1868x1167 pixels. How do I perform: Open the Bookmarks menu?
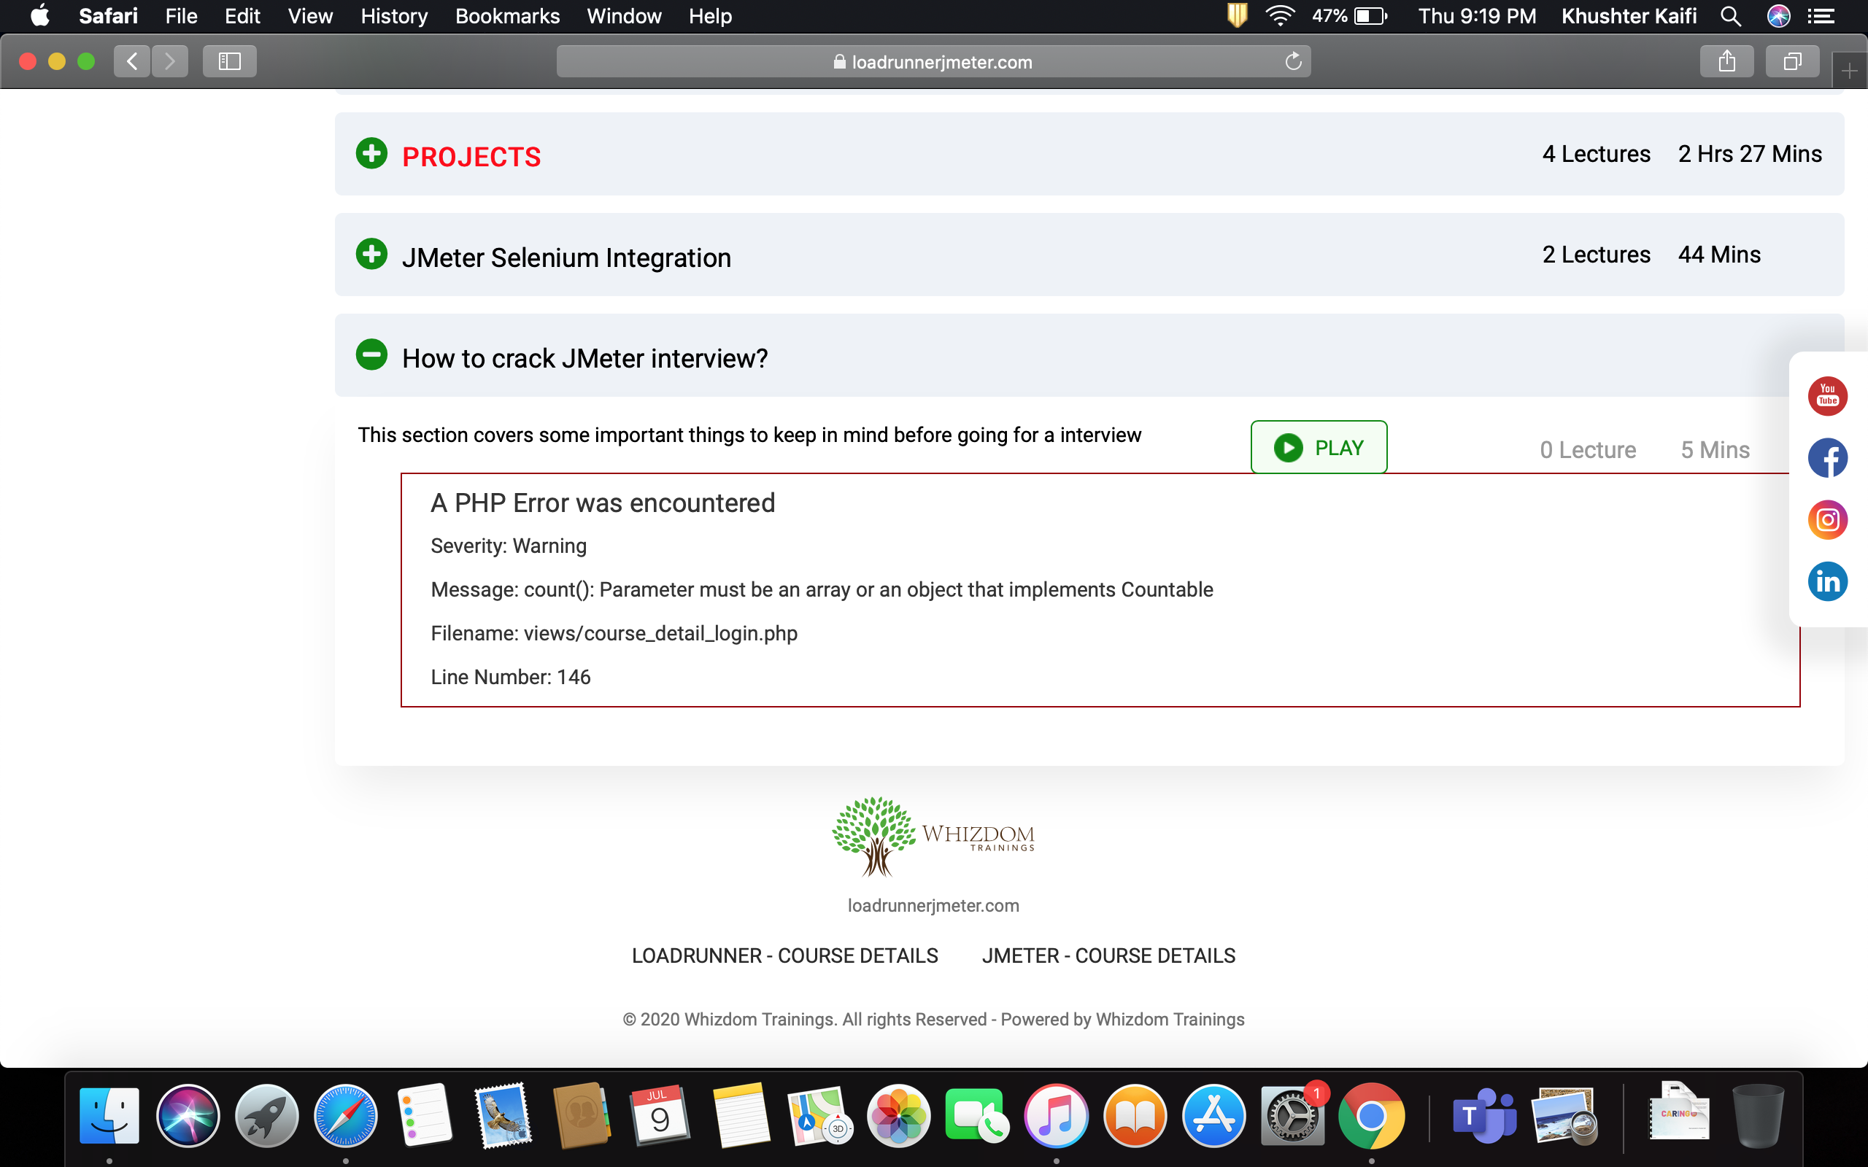[507, 16]
